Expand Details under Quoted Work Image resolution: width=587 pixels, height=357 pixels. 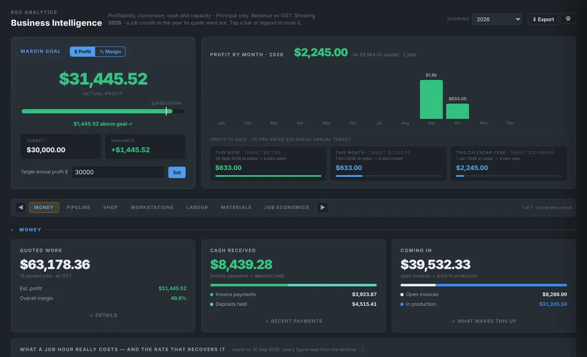tap(103, 315)
